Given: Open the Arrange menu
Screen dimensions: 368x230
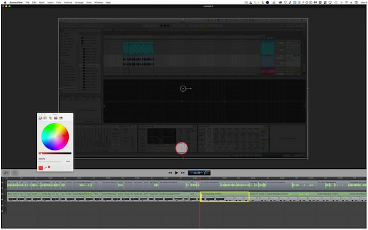Looking at the screenshot, I should [79, 2].
